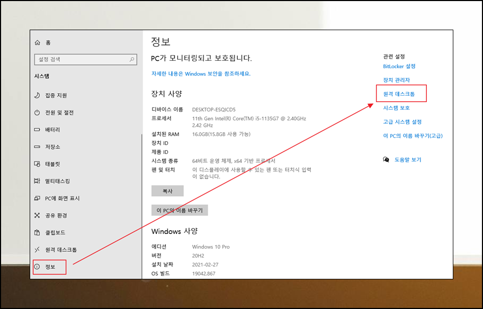Click the sidebar 원격 데스크톱 icon
Screen dimensions: 483x309
pos(37,250)
